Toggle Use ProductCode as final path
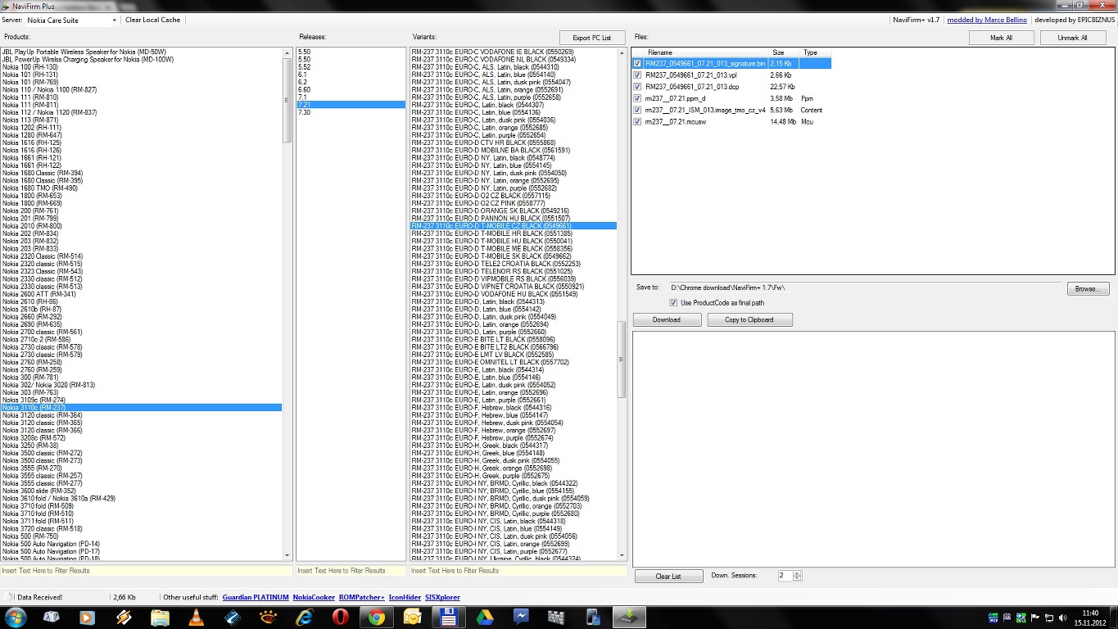The width and height of the screenshot is (1118, 629). [x=673, y=303]
